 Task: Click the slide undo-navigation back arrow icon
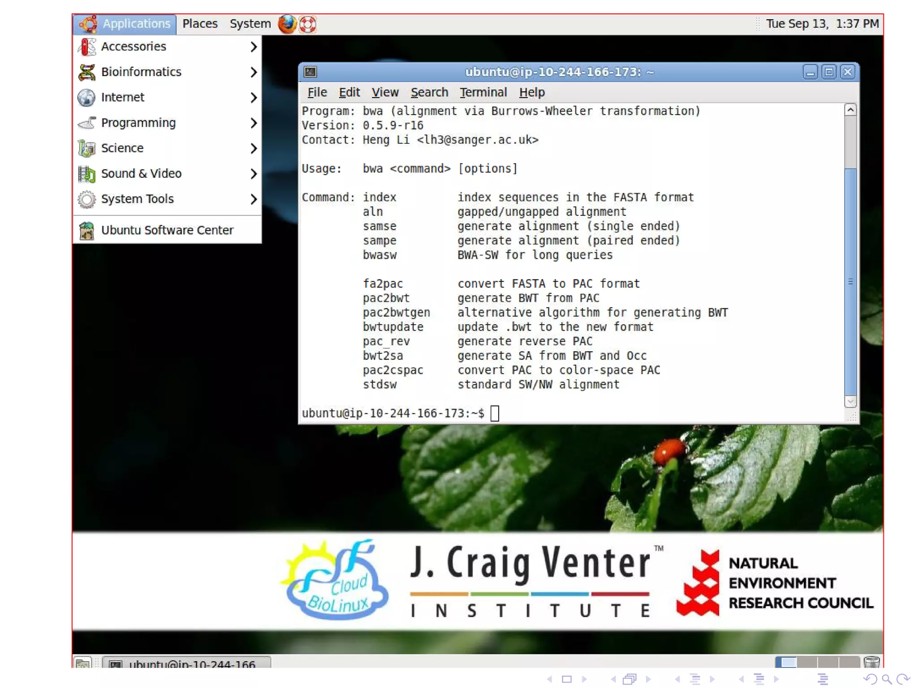(x=870, y=679)
